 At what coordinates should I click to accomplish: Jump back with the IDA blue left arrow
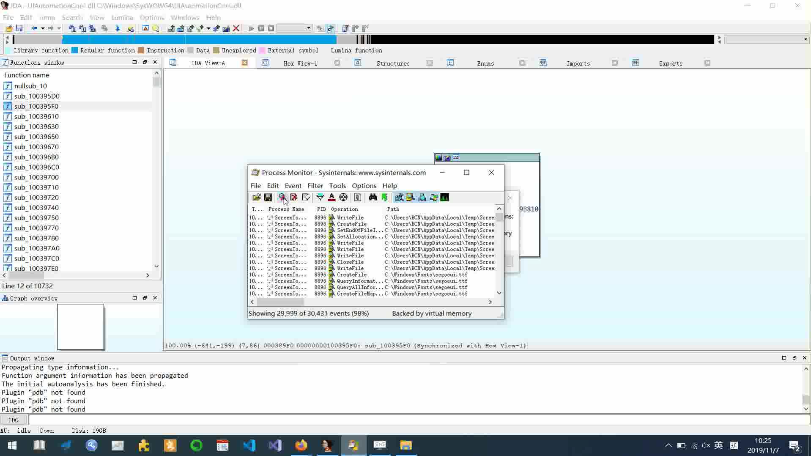click(34, 28)
